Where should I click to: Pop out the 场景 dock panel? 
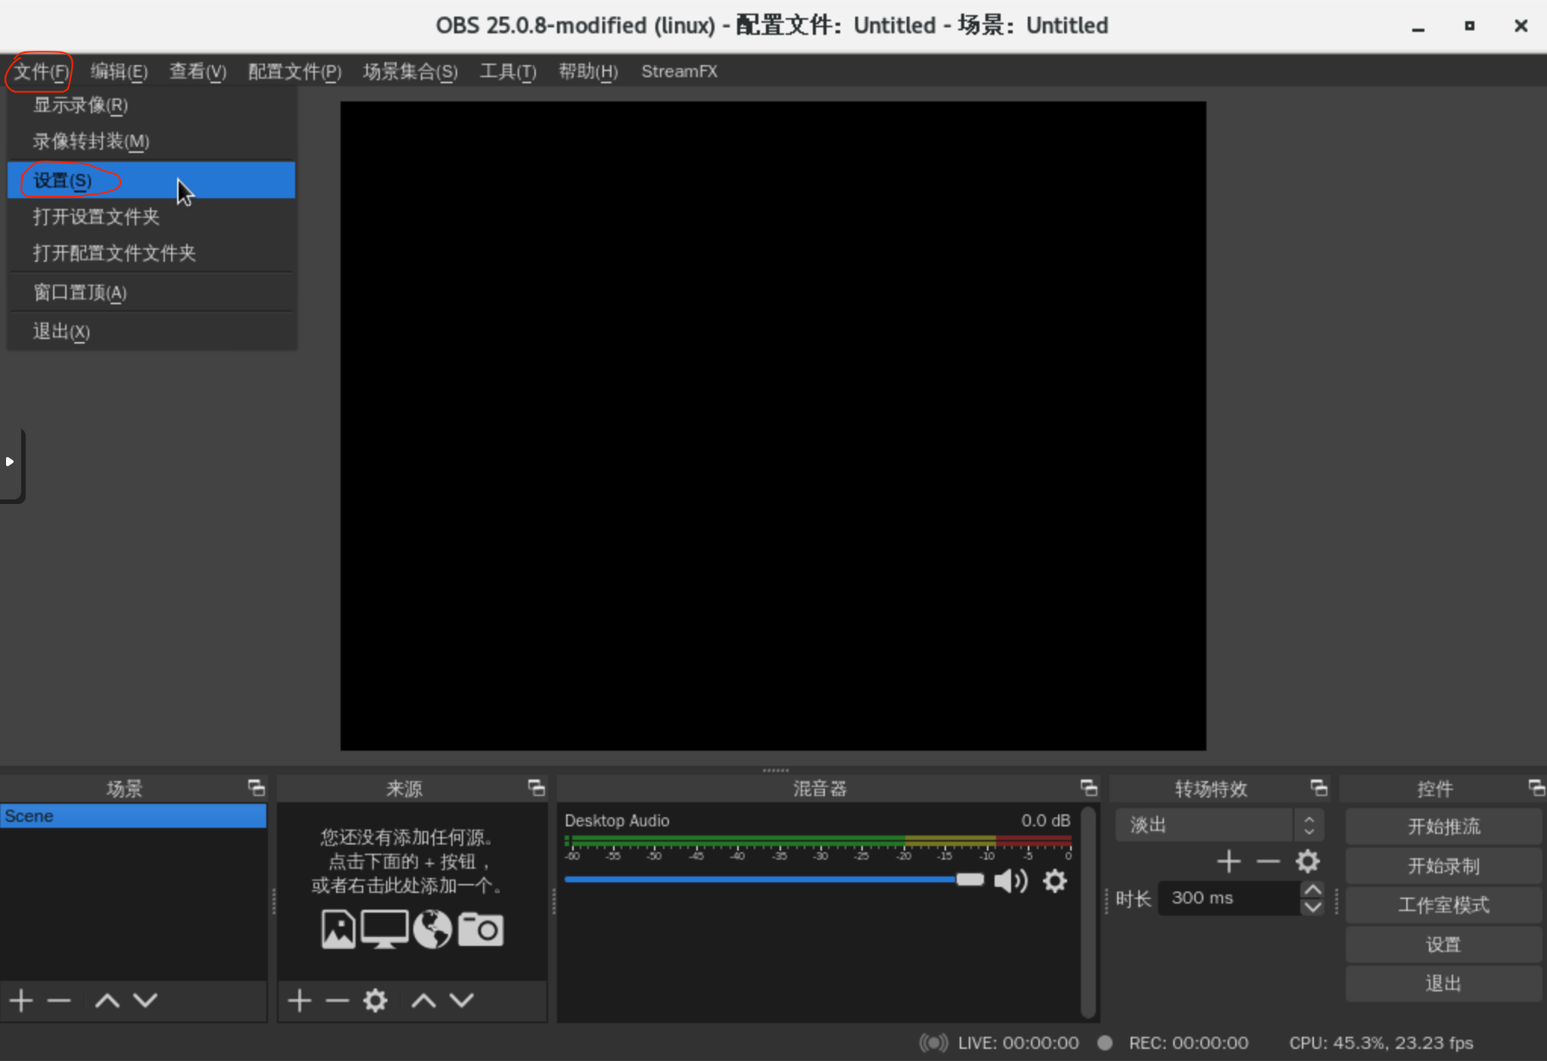tap(257, 788)
